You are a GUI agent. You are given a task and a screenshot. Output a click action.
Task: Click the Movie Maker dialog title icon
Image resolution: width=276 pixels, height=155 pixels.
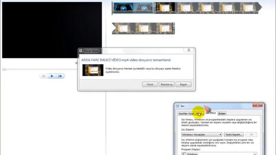pyautogui.click(x=81, y=51)
